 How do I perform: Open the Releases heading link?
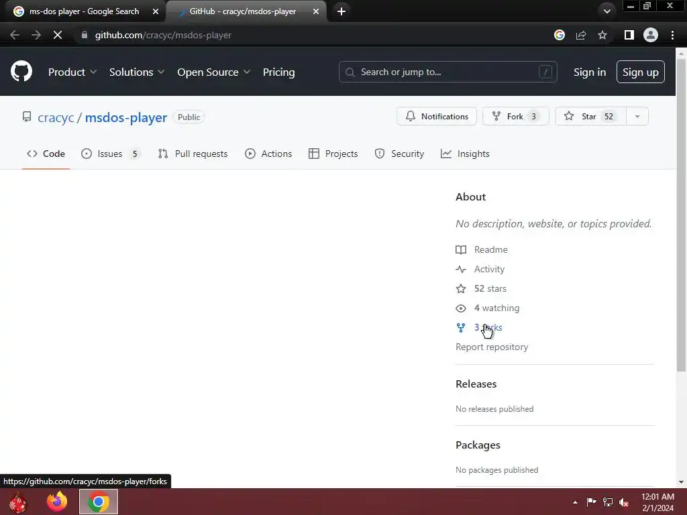click(476, 384)
